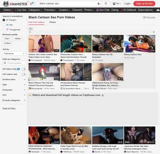Open the 2d Animation video thumbnail
Viewport: 160px width, 154px height.
coord(76,72)
